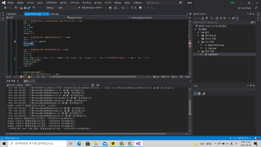Open the 보기(V) menu
This screenshot has height=147, width=261.
coord(30,3)
